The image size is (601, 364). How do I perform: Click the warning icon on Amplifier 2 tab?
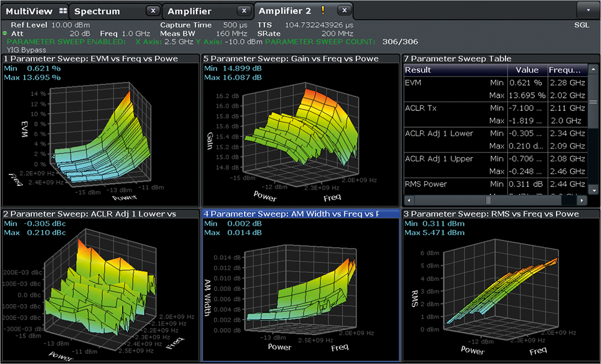[x=323, y=10]
